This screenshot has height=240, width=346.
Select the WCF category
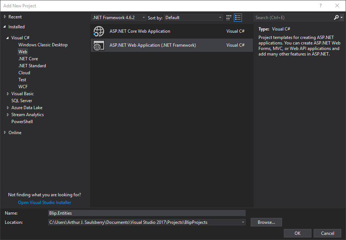point(23,87)
